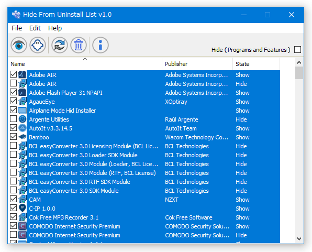Click the Airplane Mode Hid Installer icon
Screen dimensions: 312x252
click(23, 110)
